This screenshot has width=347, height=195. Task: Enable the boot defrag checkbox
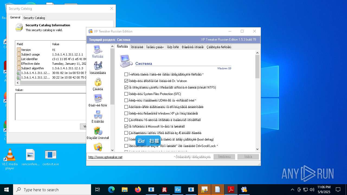click(x=126, y=139)
